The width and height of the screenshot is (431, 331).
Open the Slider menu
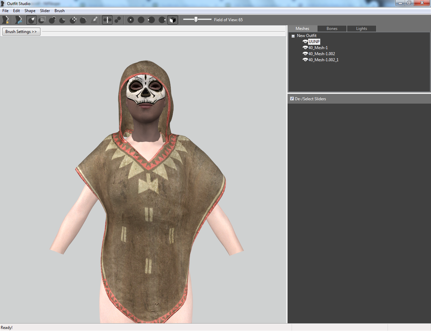click(x=45, y=11)
